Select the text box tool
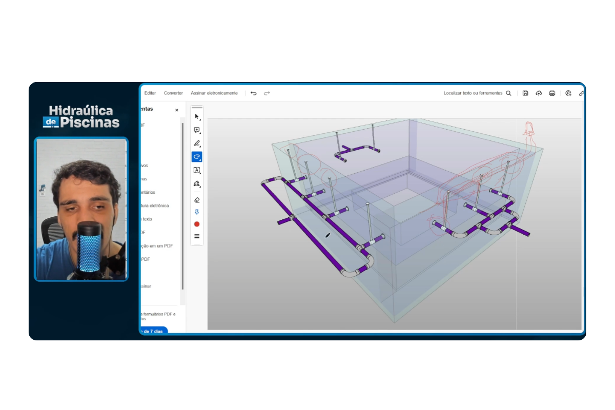The width and height of the screenshot is (615, 410). click(197, 170)
